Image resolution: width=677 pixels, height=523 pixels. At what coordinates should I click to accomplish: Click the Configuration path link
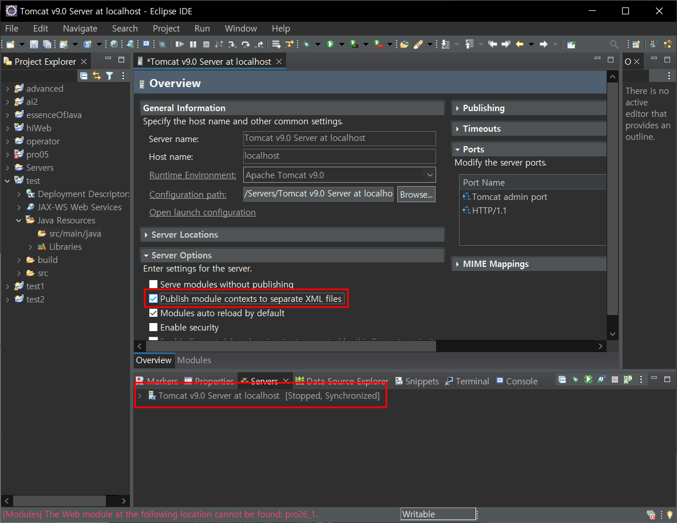(188, 195)
